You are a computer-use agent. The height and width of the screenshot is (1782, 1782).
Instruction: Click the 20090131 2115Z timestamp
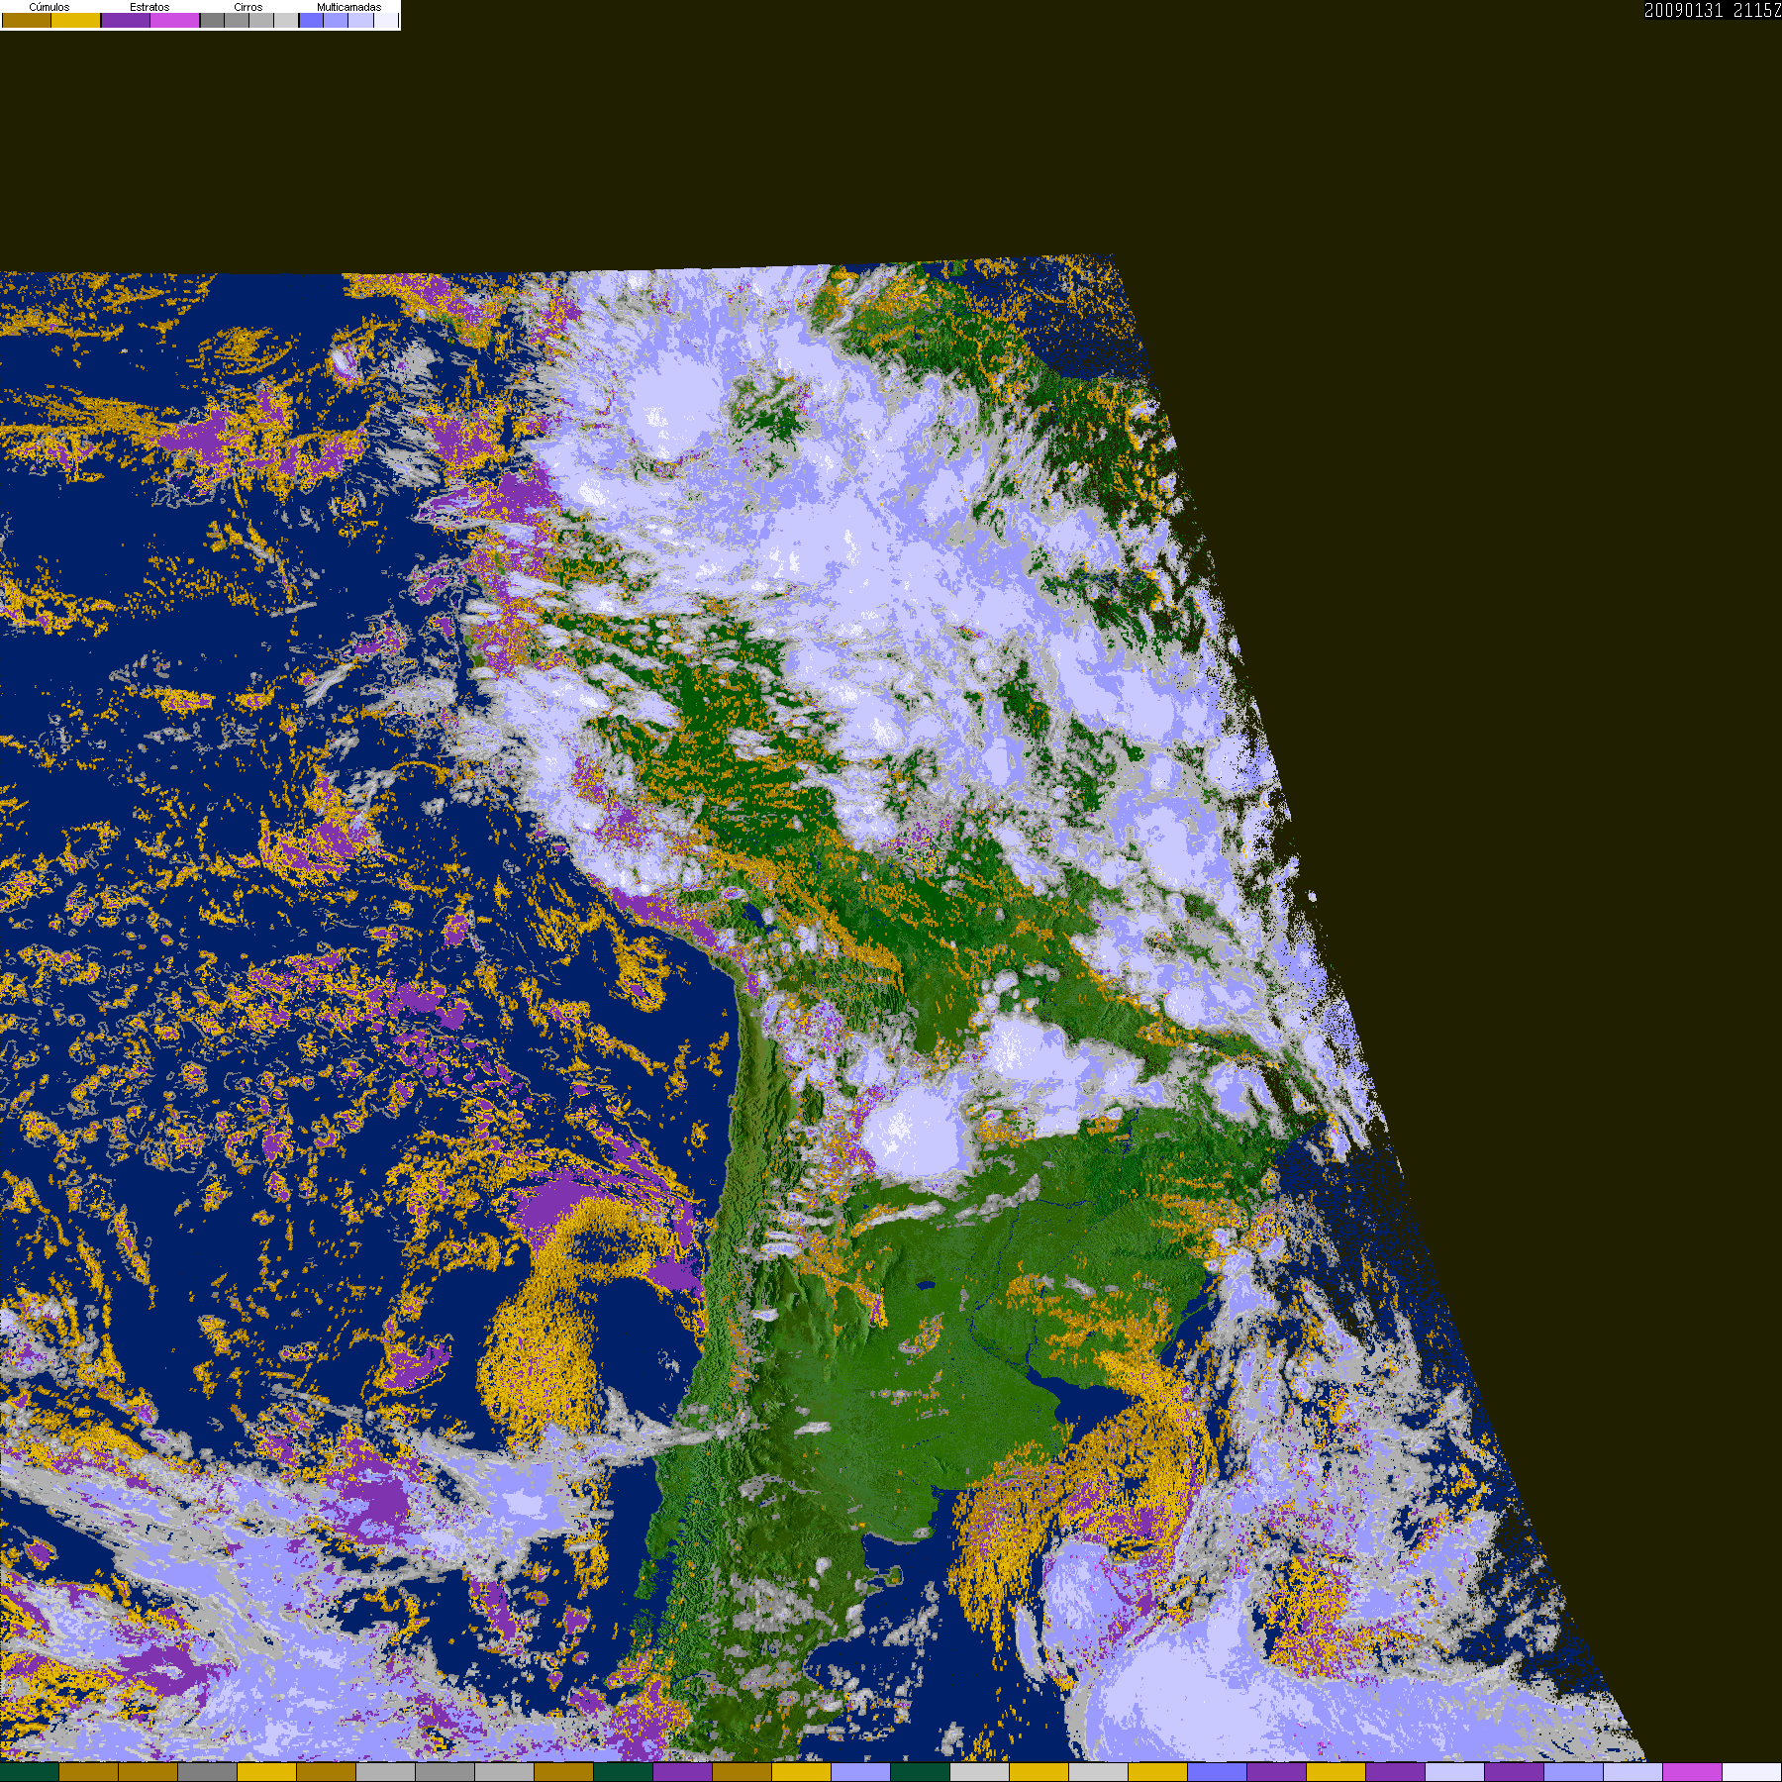tap(1713, 10)
